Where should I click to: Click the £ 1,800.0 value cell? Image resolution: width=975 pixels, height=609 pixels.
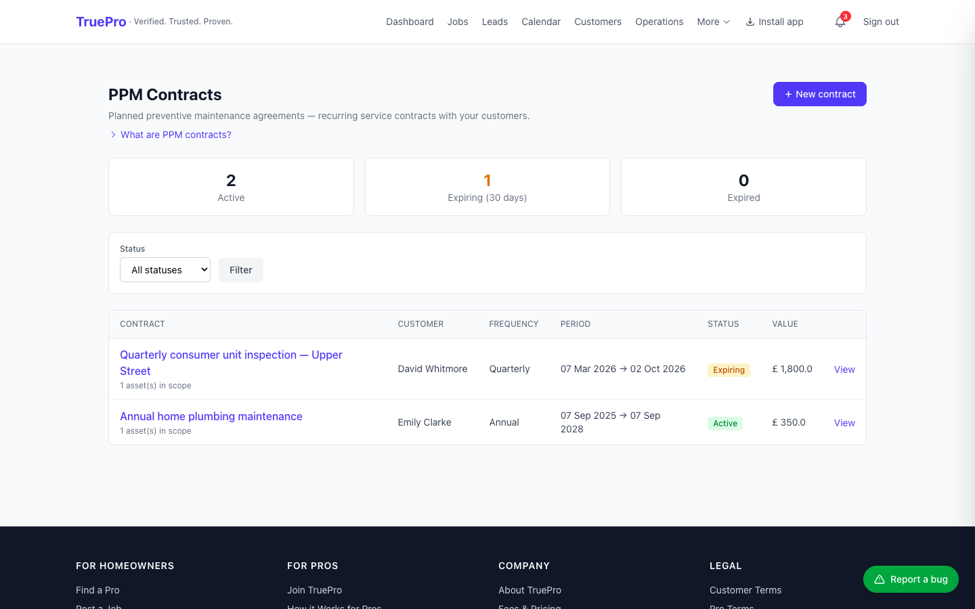(792, 369)
